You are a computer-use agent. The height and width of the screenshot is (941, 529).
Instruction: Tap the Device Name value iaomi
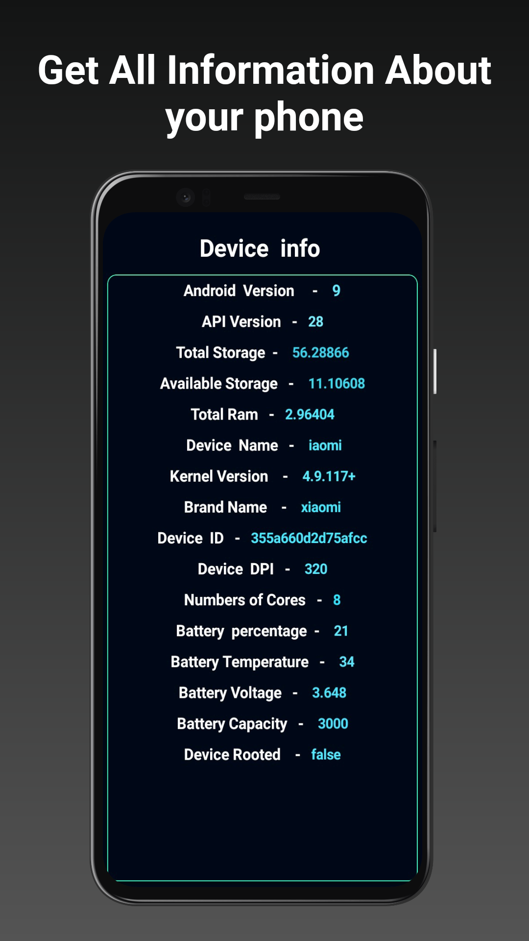pos(325,445)
